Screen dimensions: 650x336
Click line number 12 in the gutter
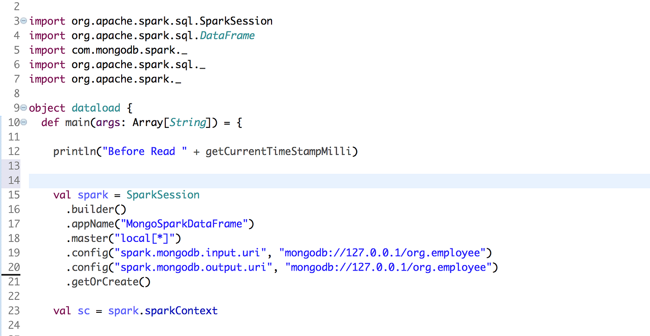pyautogui.click(x=14, y=151)
